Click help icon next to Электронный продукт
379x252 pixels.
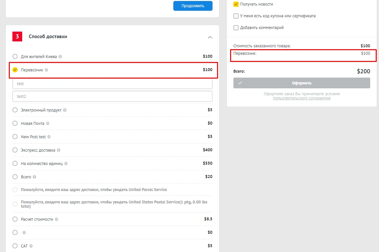tap(65, 110)
